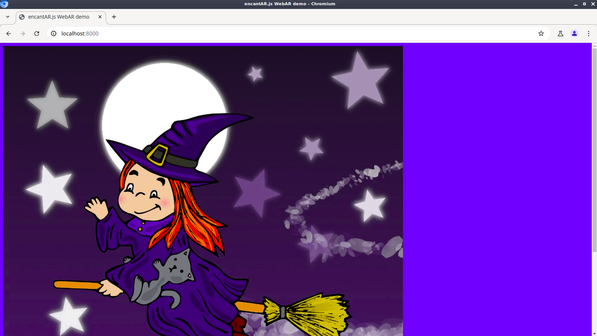Click the page scrollbar's up arrow
This screenshot has width=597, height=336.
(x=594, y=46)
